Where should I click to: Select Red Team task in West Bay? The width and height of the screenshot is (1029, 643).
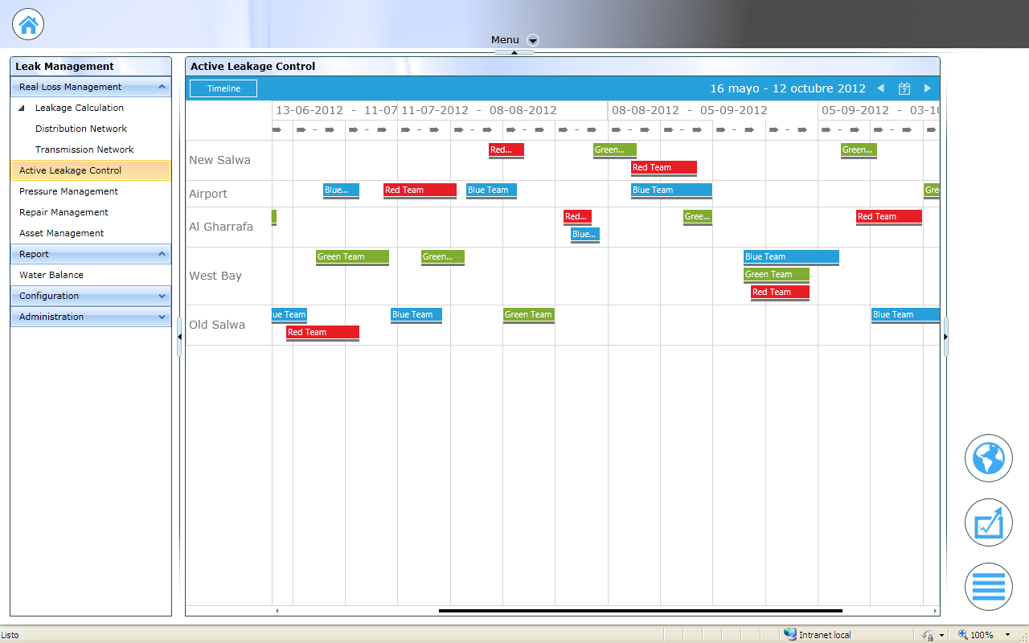click(x=780, y=293)
